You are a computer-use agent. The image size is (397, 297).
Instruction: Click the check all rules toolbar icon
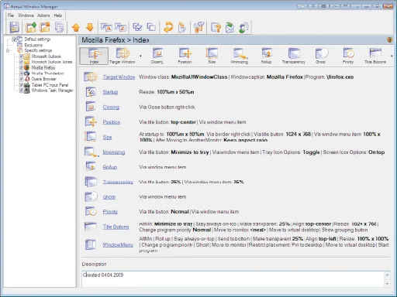[x=137, y=27]
